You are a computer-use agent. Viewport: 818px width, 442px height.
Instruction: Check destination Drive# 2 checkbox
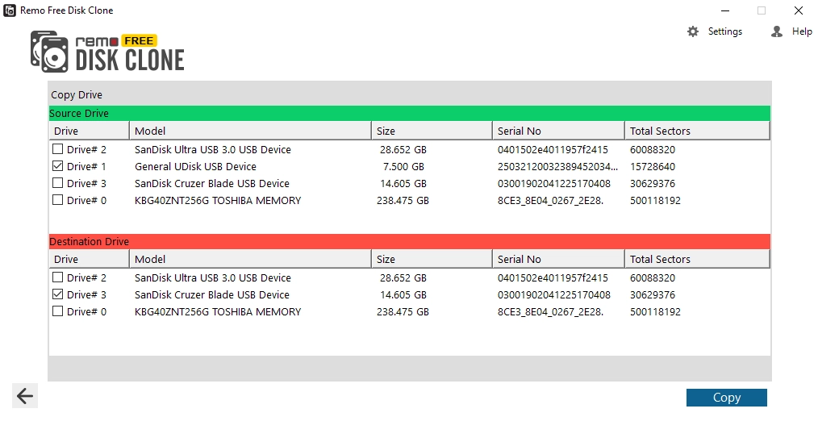click(x=58, y=277)
